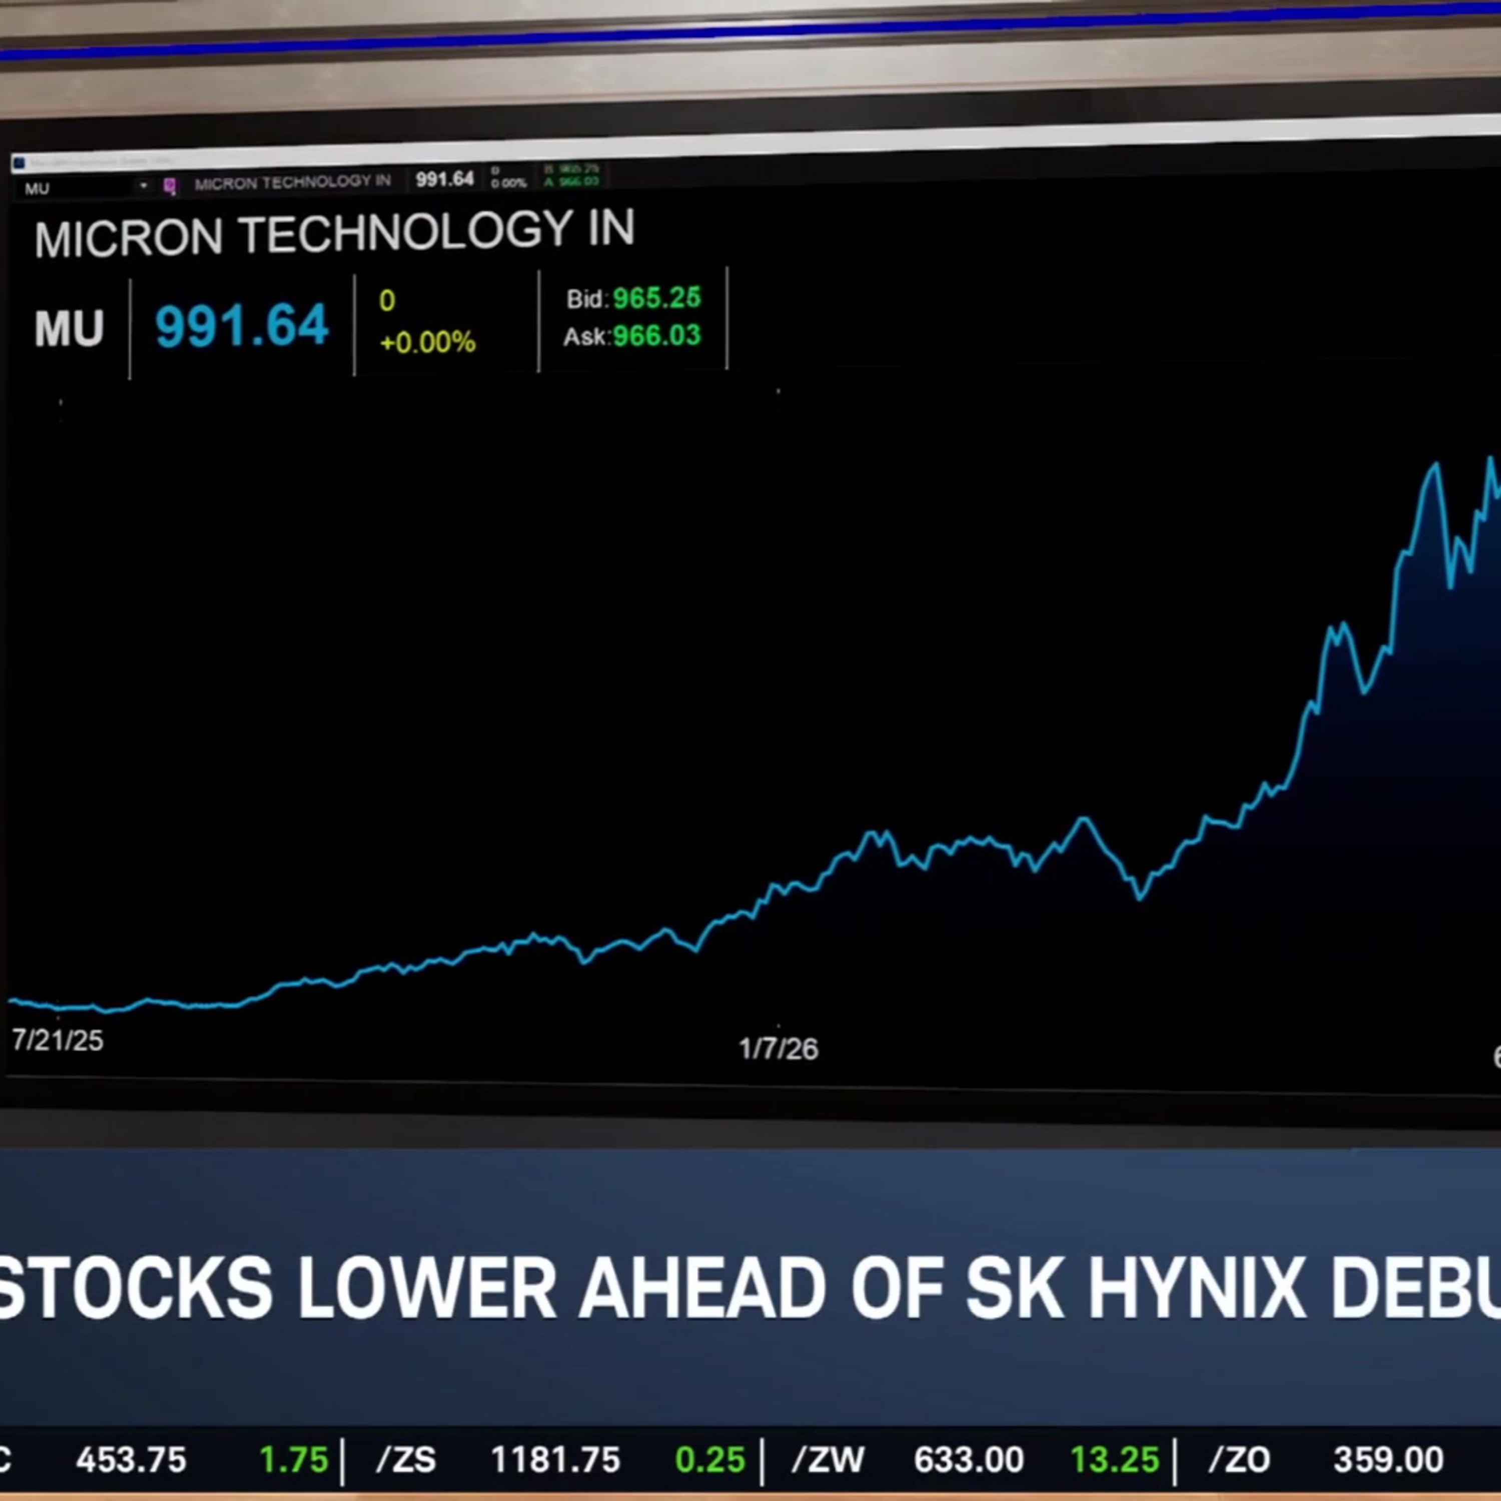Click the toolbar text 'MICRON TECHNOLOGY IN'
Image resolution: width=1501 pixels, height=1501 pixels.
tap(292, 183)
